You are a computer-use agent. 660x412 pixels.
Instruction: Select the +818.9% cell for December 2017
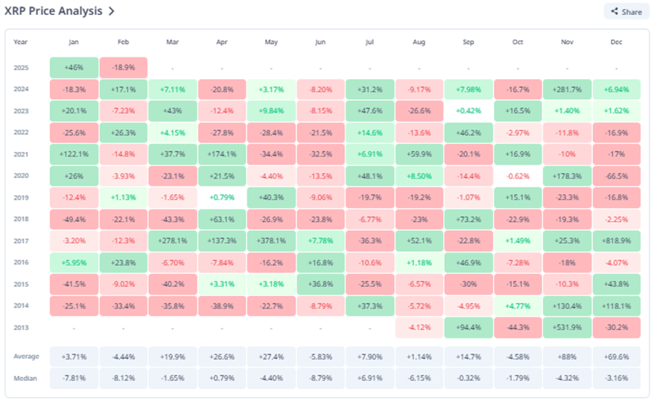tap(616, 241)
